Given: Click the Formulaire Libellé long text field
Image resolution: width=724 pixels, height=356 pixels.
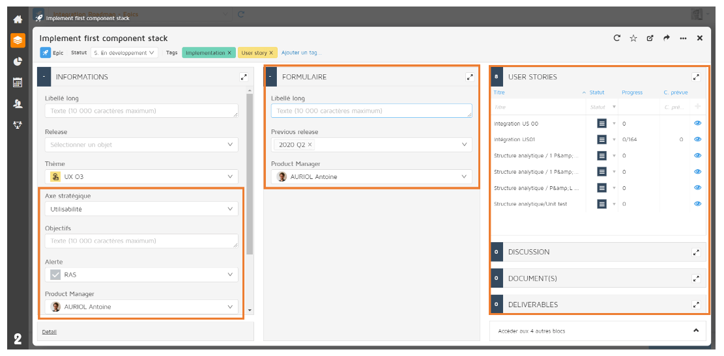Looking at the screenshot, I should (x=371, y=111).
